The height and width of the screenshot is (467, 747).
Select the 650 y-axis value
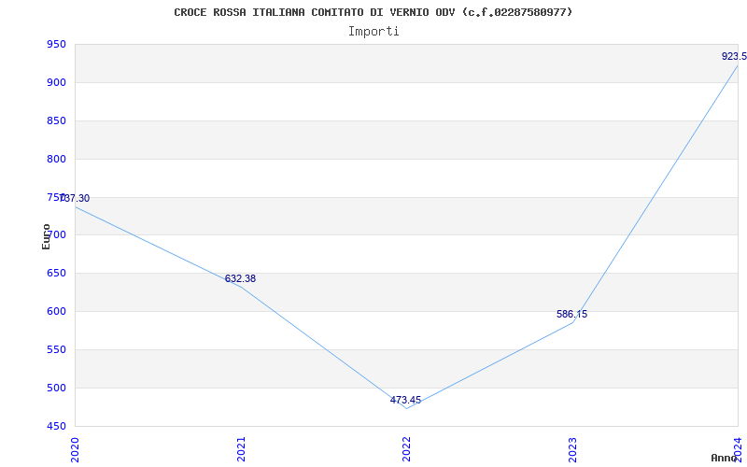(x=56, y=274)
